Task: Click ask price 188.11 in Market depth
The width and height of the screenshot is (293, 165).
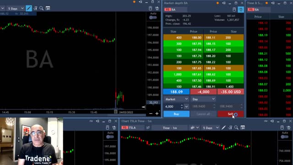Action: pos(211,38)
